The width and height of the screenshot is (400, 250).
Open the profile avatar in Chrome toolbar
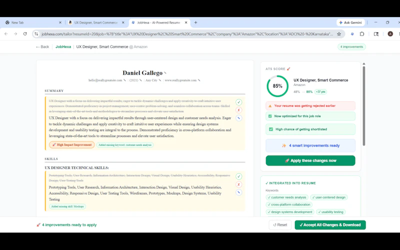click(x=390, y=34)
